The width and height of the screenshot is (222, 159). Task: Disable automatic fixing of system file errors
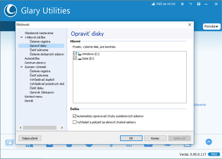point(74,116)
